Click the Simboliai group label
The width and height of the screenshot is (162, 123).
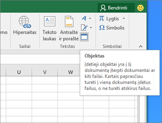coord(112,46)
